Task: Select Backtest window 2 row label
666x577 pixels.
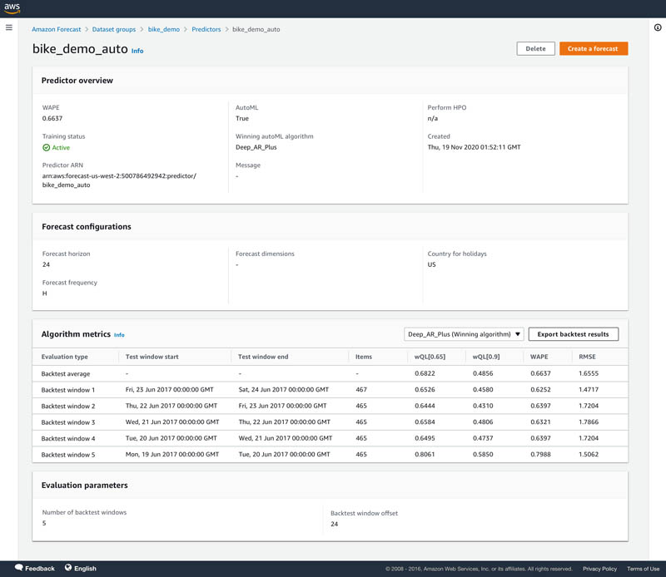Action: pos(68,406)
